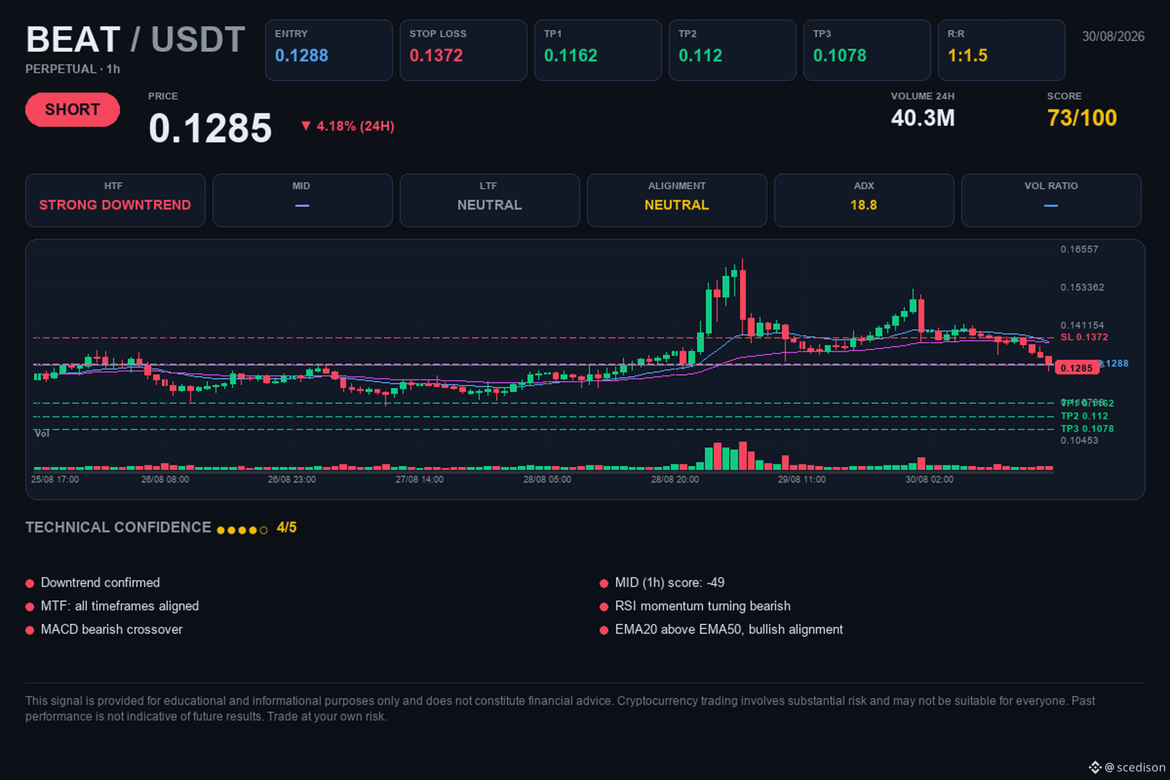This screenshot has height=780, width=1170.
Task: Click the large price 0.1285
Action: click(211, 128)
